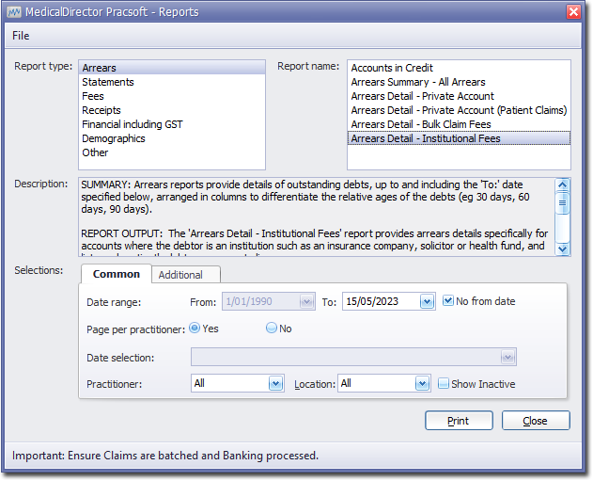The height and width of the screenshot is (481, 593).
Task: Click the To date input field
Action: click(380, 302)
